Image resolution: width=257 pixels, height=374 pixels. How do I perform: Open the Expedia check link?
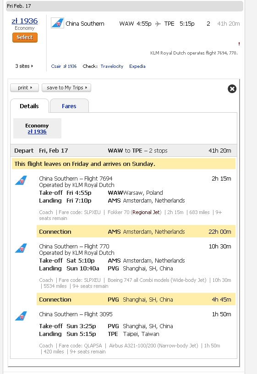(137, 66)
